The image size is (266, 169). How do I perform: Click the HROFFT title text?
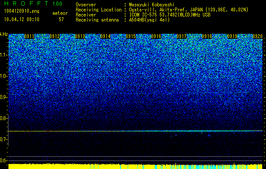pos(26,3)
